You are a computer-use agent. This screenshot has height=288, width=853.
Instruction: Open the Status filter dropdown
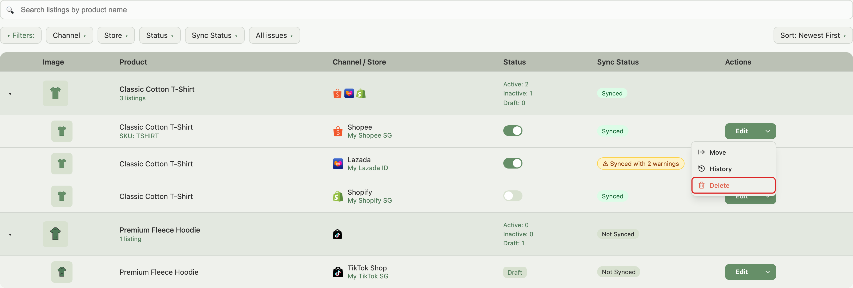pos(160,35)
